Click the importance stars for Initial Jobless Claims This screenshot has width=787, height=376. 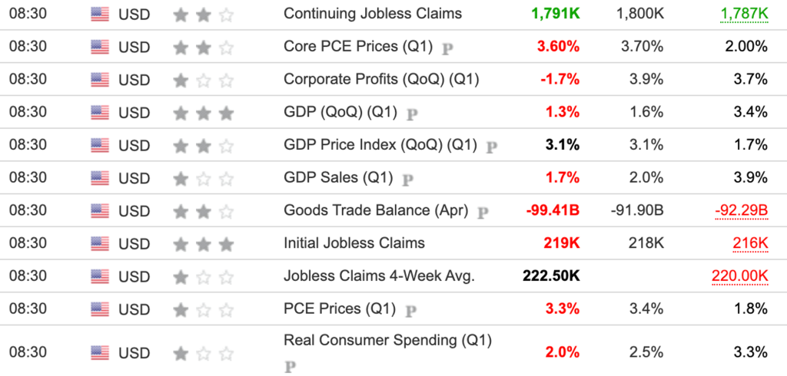[204, 244]
